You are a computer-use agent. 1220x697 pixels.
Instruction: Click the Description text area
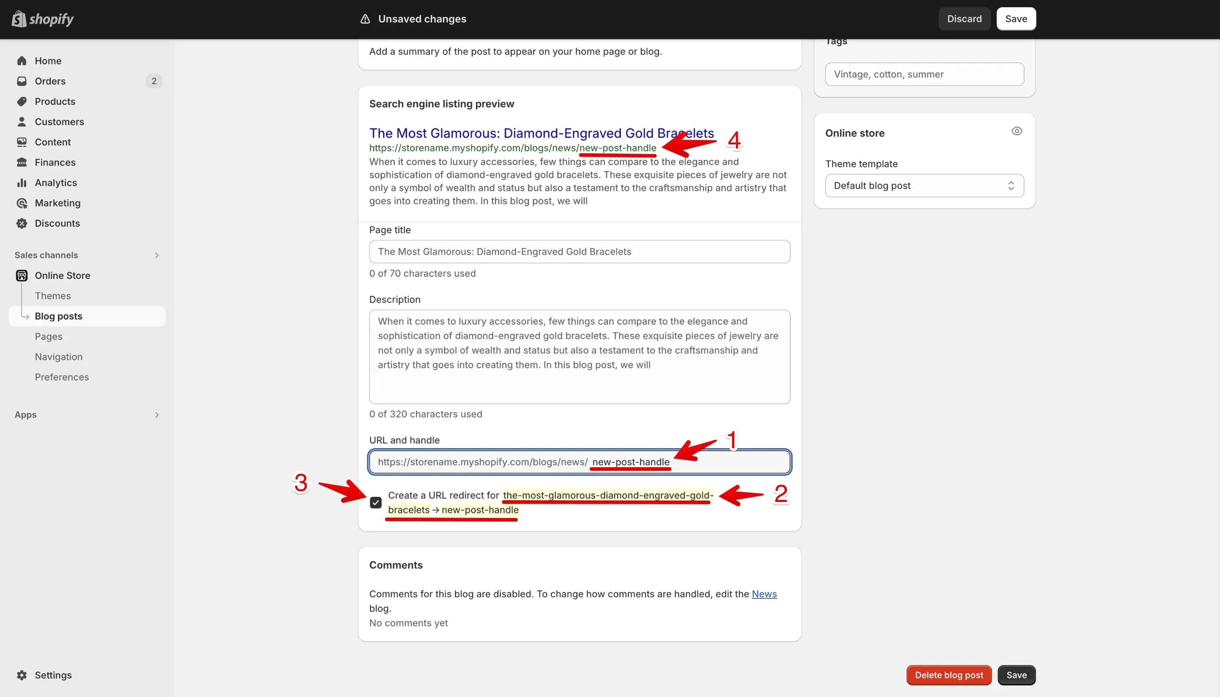coord(579,357)
